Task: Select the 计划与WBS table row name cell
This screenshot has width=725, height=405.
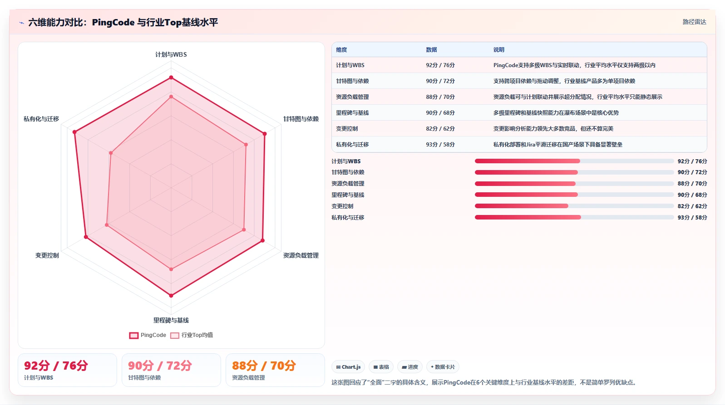Action: 350,65
